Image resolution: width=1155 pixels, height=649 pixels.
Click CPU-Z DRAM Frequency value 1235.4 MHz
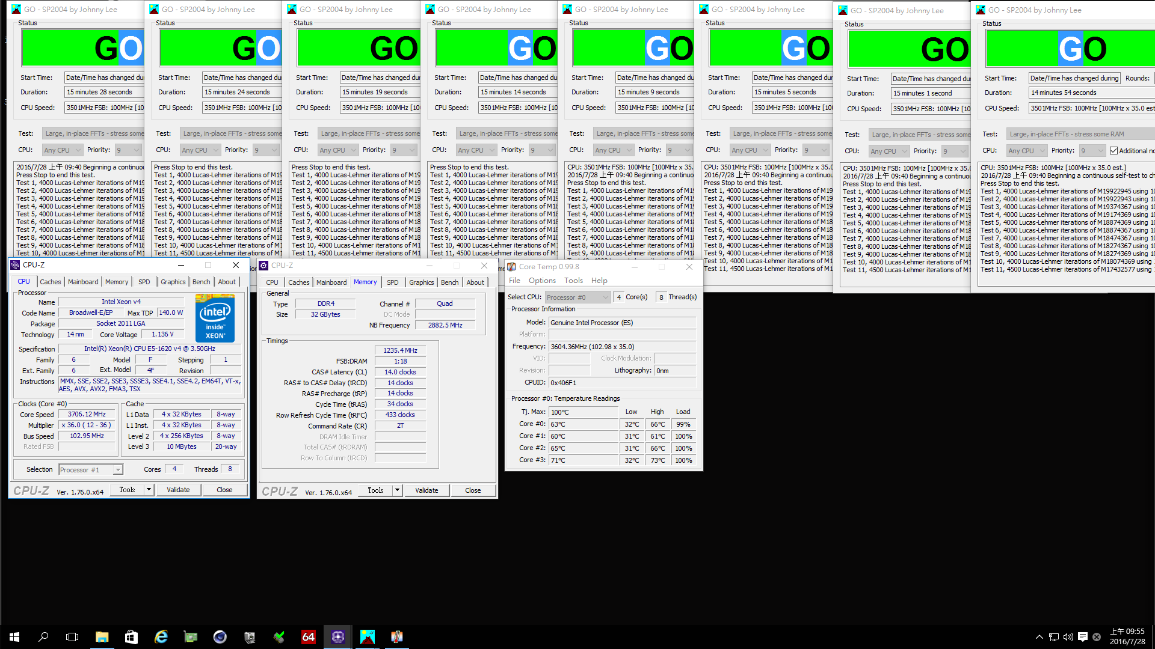[x=400, y=350]
